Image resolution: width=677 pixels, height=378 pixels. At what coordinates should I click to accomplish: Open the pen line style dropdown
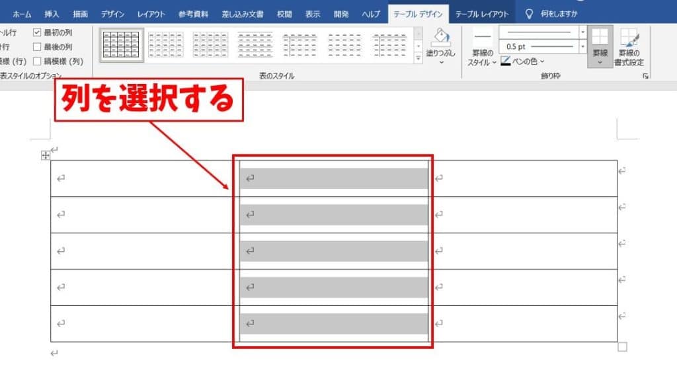582,32
